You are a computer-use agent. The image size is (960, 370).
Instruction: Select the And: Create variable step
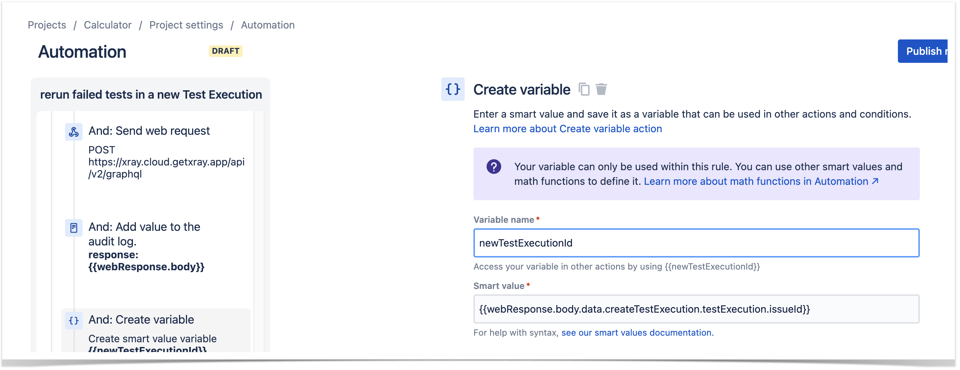point(156,331)
